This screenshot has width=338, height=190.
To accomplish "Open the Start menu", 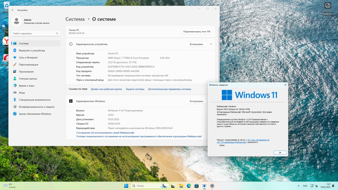I will 126,186.
